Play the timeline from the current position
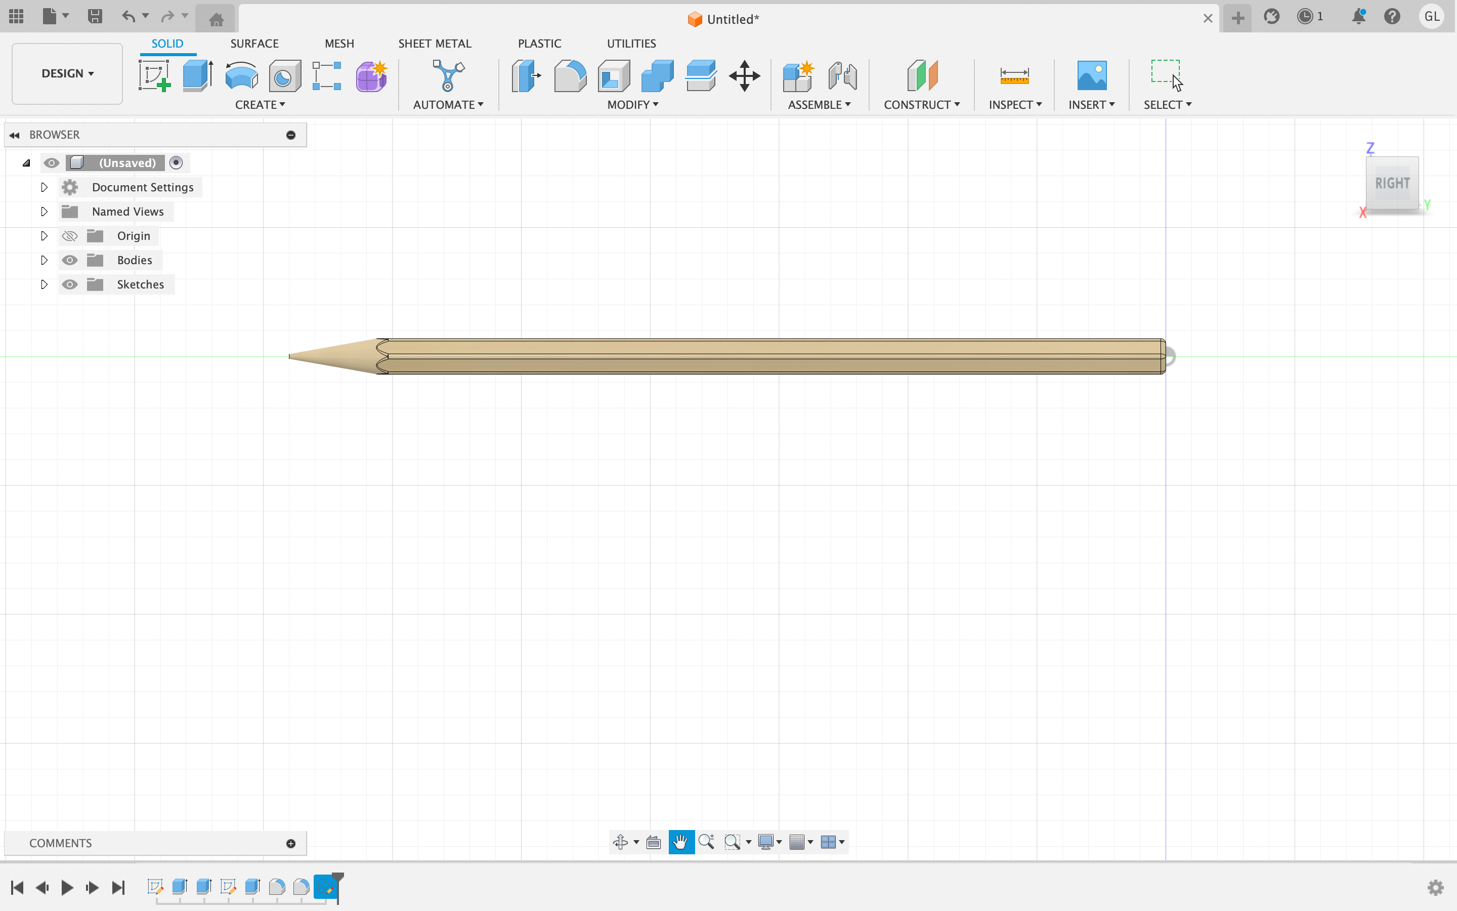The image size is (1457, 911). pos(67,887)
